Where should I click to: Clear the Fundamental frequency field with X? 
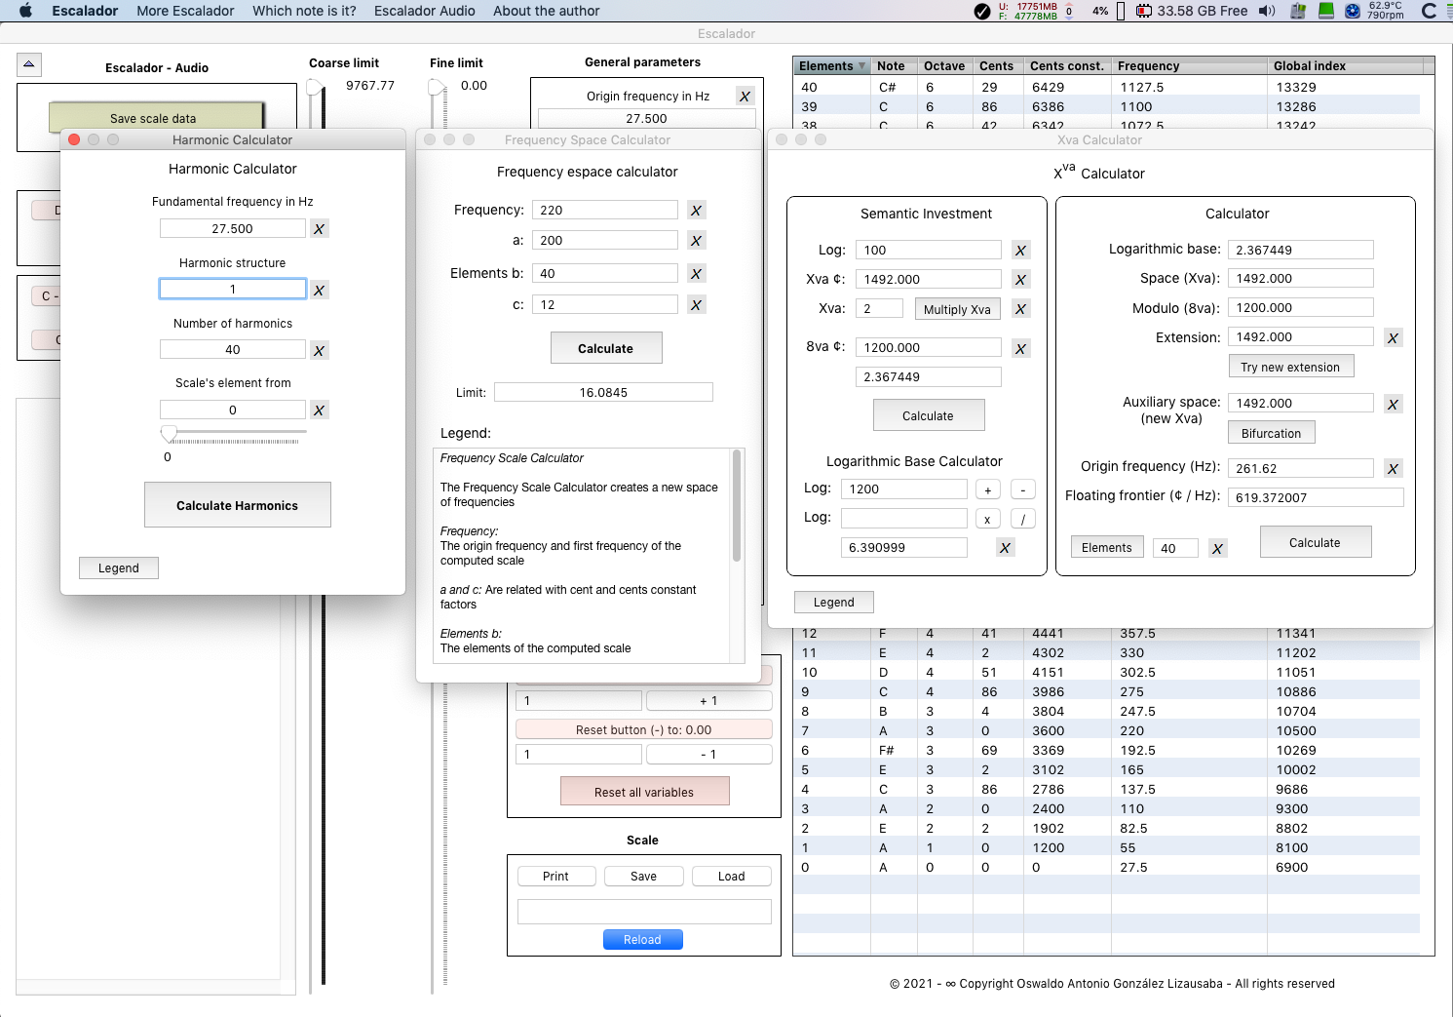319,229
